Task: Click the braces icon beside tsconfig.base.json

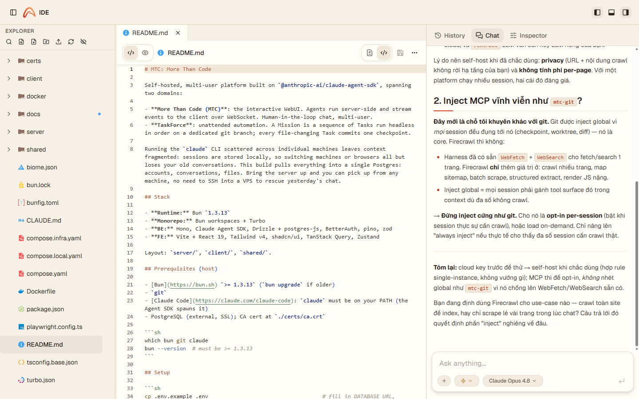Action: coord(21,362)
